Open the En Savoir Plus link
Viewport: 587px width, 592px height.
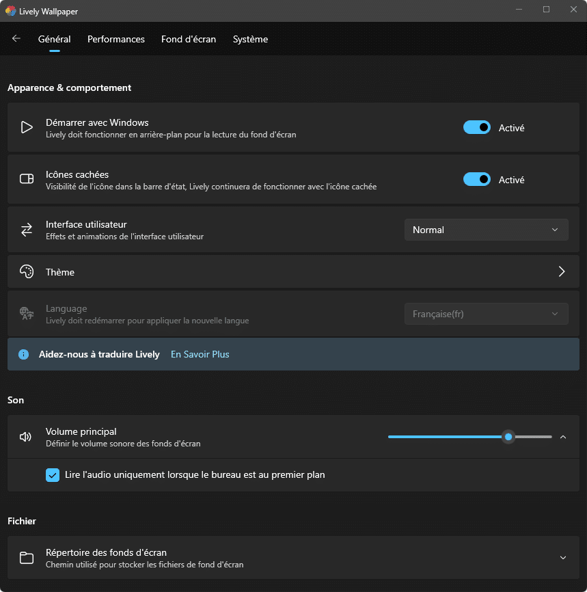coord(200,354)
